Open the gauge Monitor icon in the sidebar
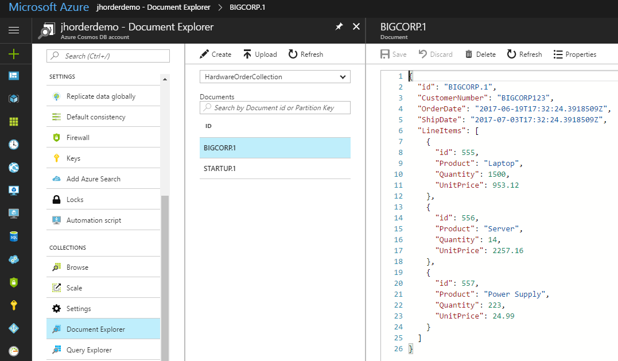The height and width of the screenshot is (361, 618). [x=14, y=351]
